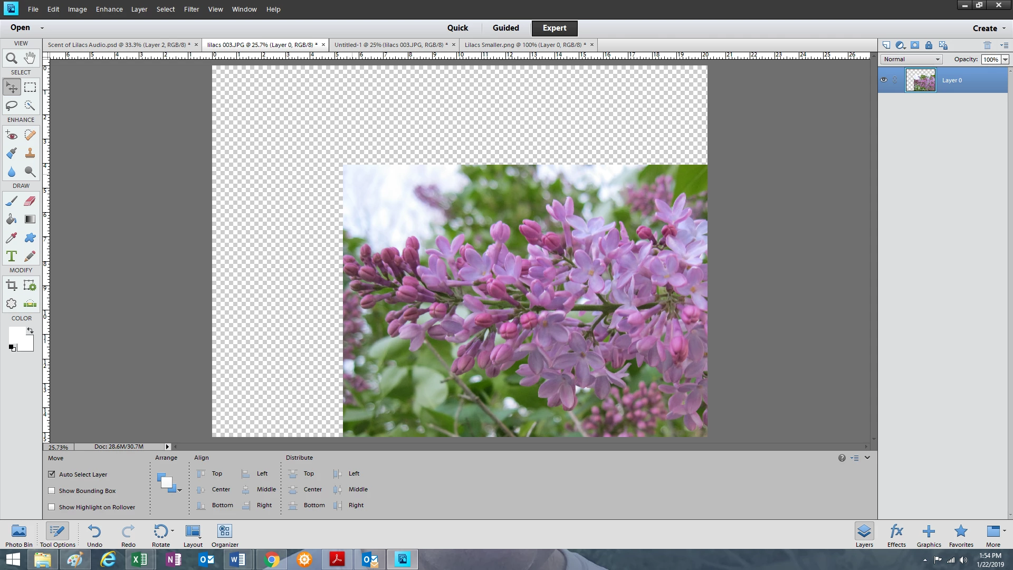Open the Enhance menu

tap(109, 9)
